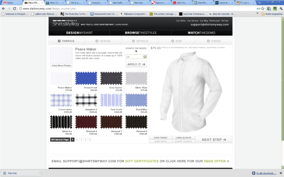The height and width of the screenshot is (177, 284).
Task: Click the support@shirtsmyway.com email in header
Action: (209, 24)
